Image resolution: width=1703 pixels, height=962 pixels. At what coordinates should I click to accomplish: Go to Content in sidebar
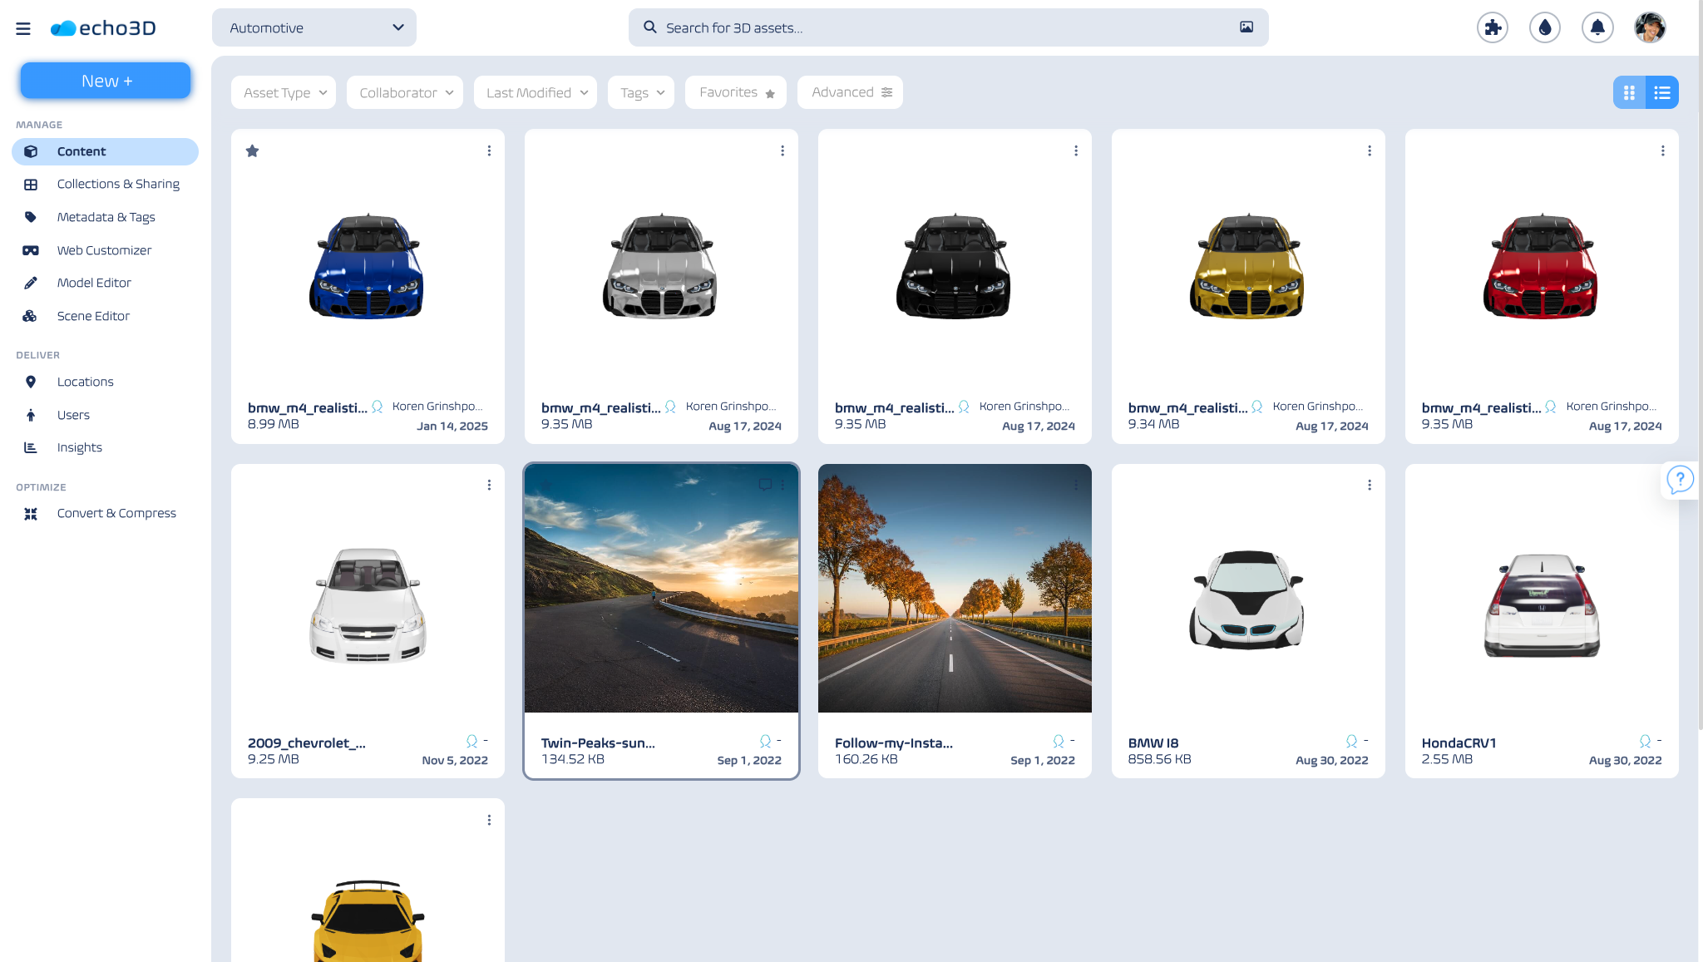(x=105, y=151)
